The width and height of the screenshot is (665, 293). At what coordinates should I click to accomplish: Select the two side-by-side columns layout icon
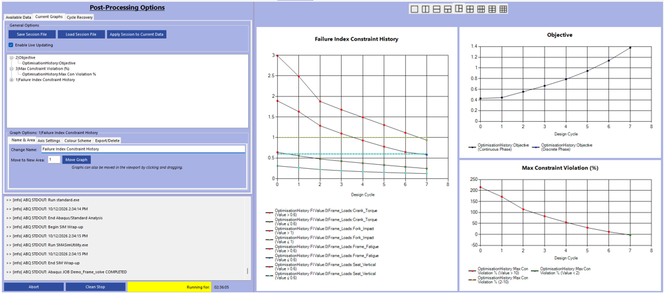coord(425,9)
